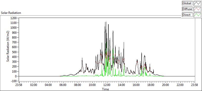
Task: Click the 16:00 time axis label
Action: [x=136, y=85]
